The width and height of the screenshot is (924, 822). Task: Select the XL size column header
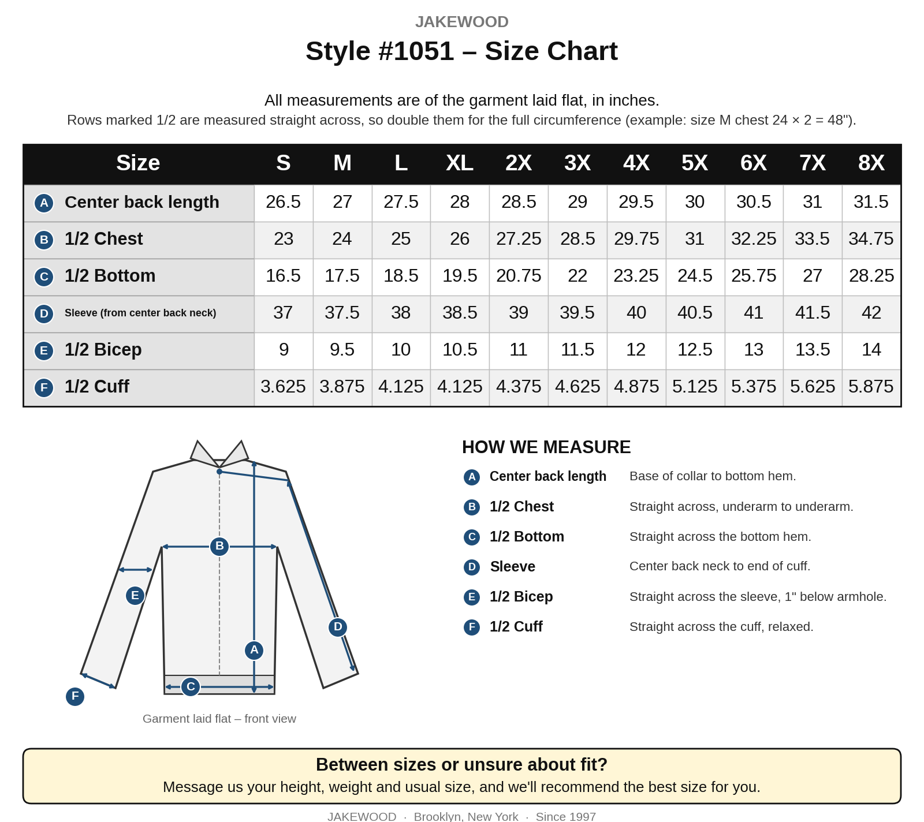460,163
